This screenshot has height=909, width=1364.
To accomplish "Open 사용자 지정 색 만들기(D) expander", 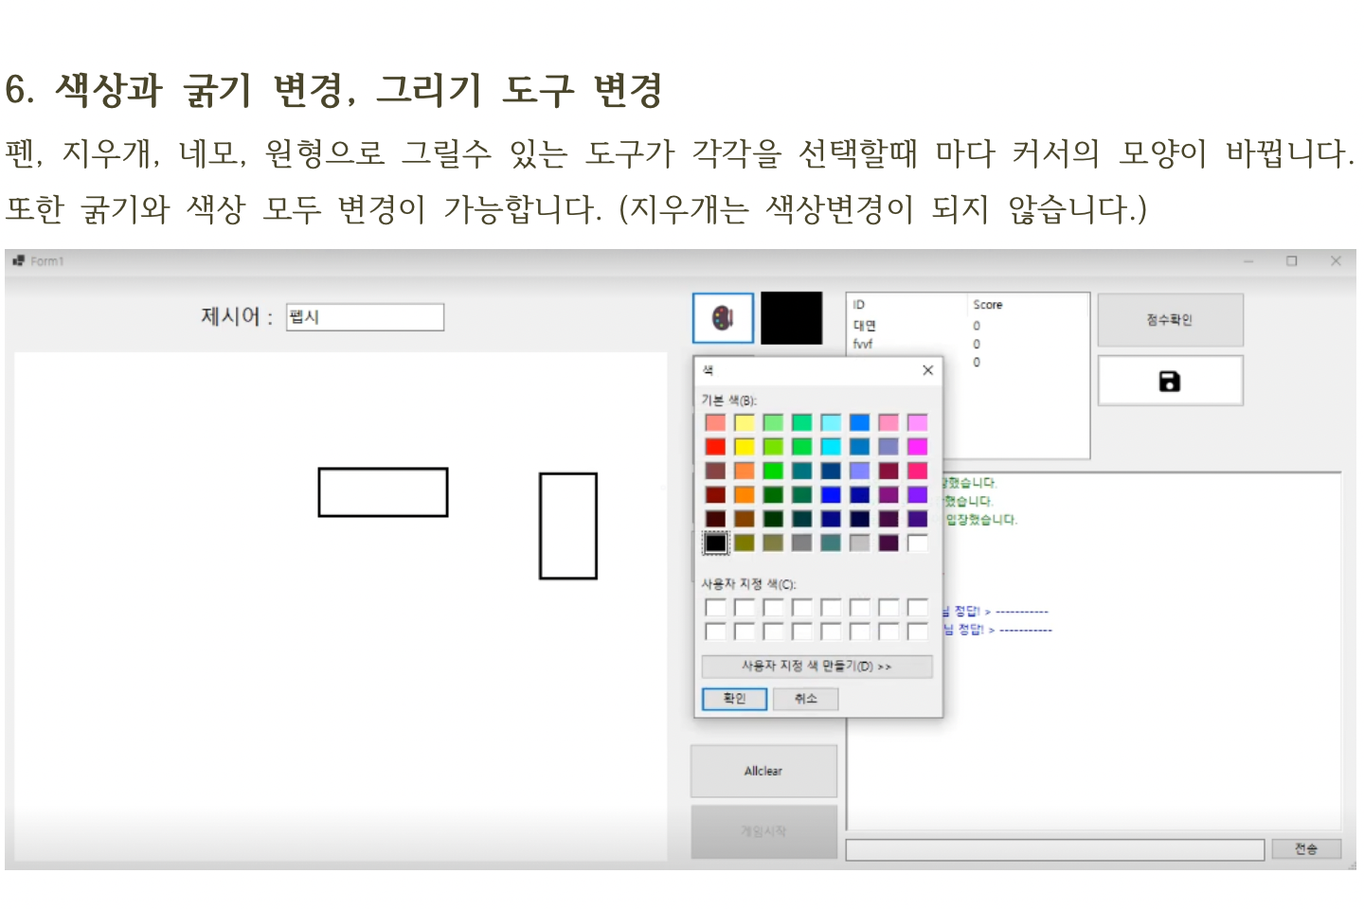I will 816,667.
